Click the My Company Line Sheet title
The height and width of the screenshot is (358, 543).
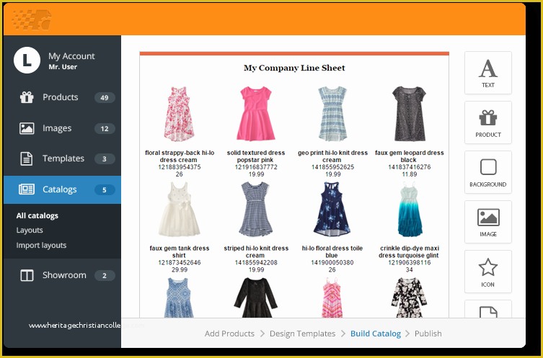[294, 68]
